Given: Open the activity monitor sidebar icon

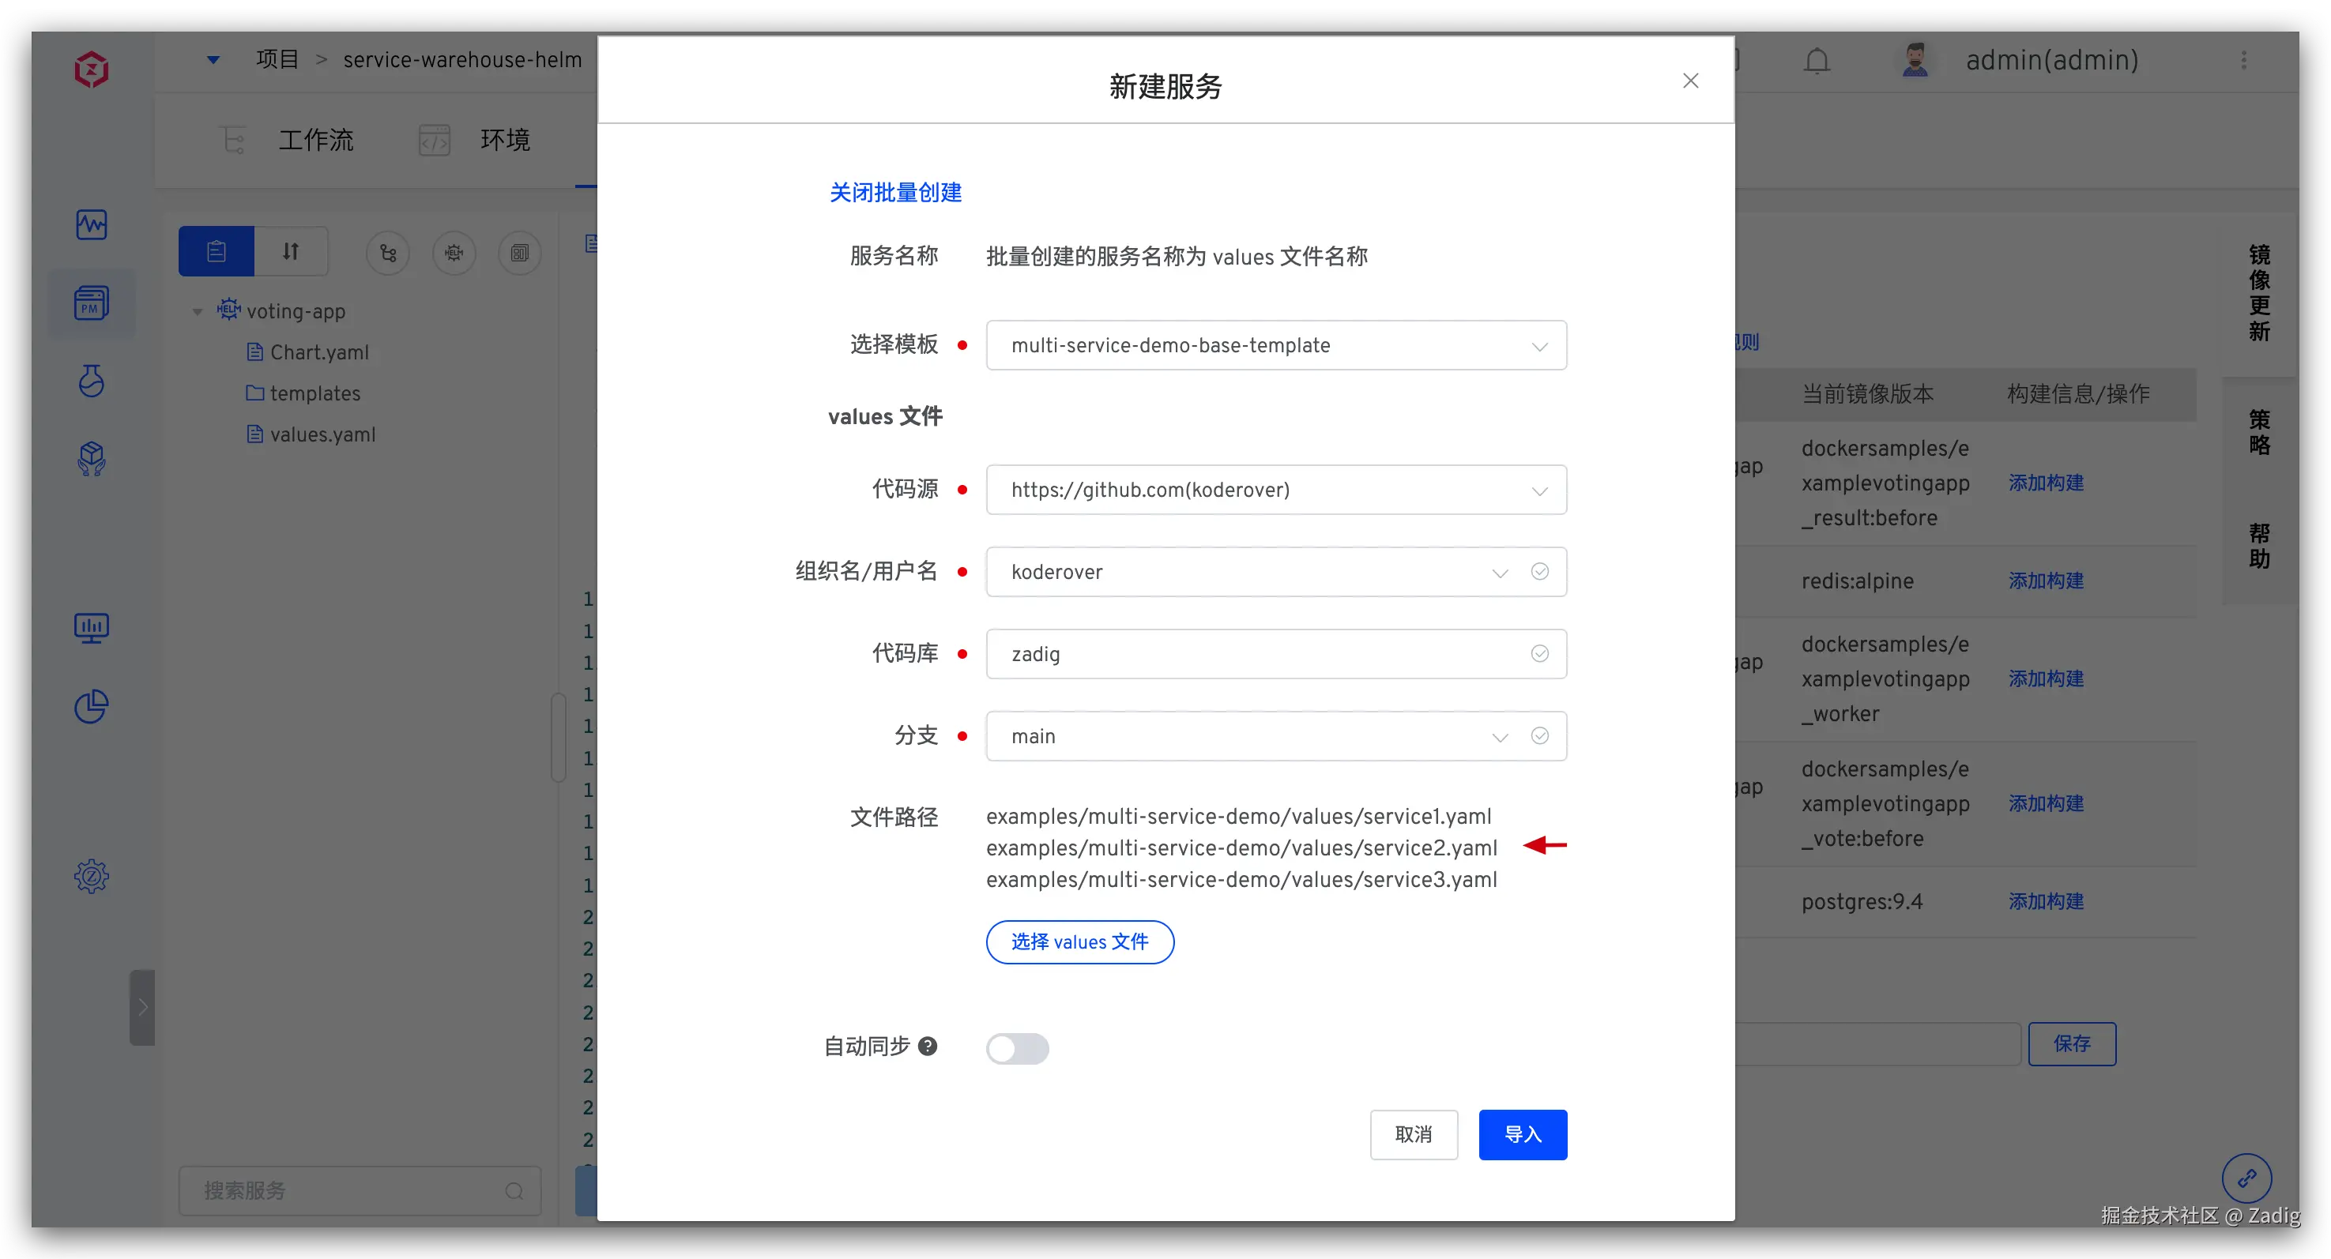Looking at the screenshot, I should pos(92,224).
